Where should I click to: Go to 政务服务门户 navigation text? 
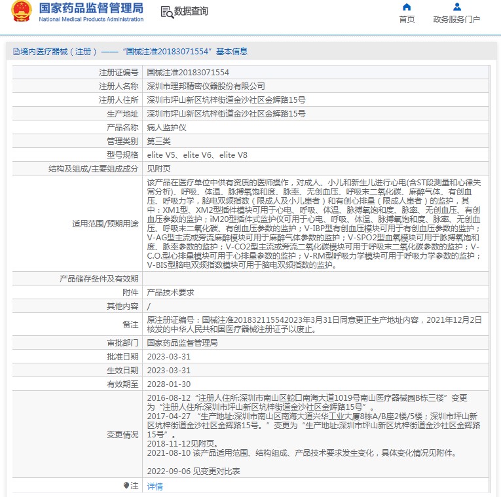pyautogui.click(x=456, y=20)
